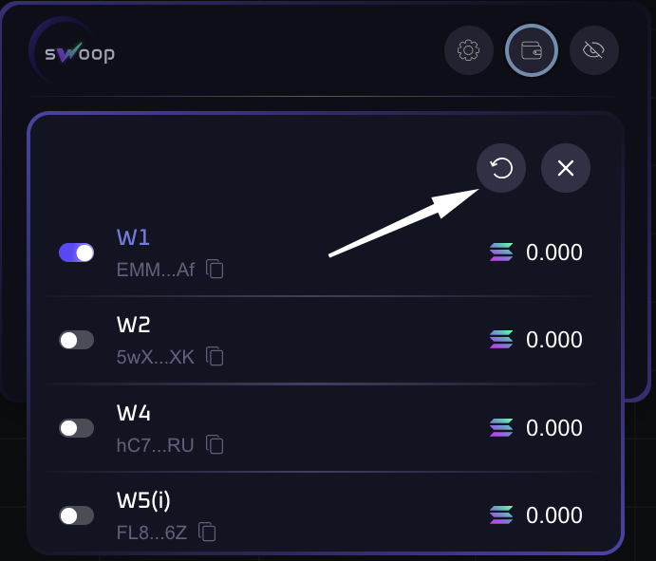Toggle the hide balances eye icon
The image size is (656, 561).
pyautogui.click(x=594, y=50)
